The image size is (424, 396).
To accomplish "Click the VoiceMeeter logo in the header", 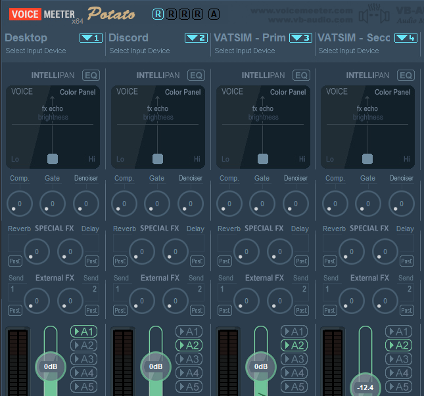I will 43,13.
